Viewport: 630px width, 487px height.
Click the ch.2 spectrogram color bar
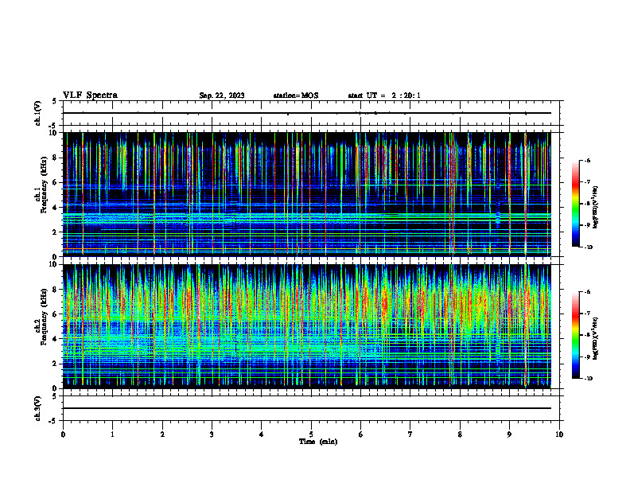click(576, 335)
